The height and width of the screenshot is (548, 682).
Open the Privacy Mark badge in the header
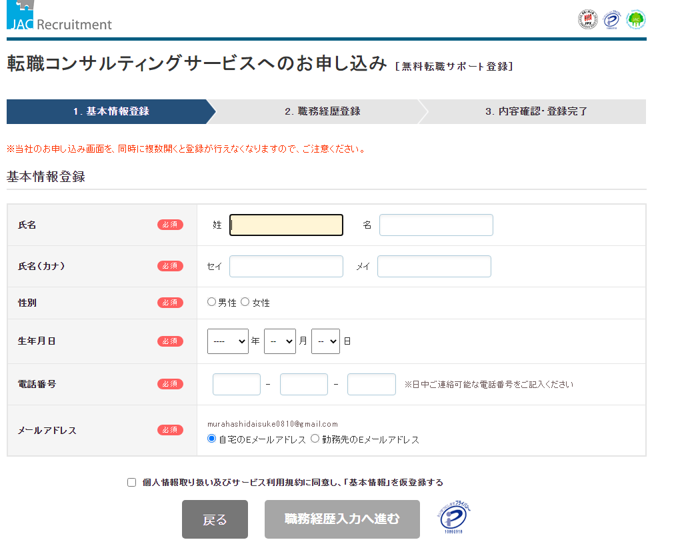pyautogui.click(x=611, y=19)
